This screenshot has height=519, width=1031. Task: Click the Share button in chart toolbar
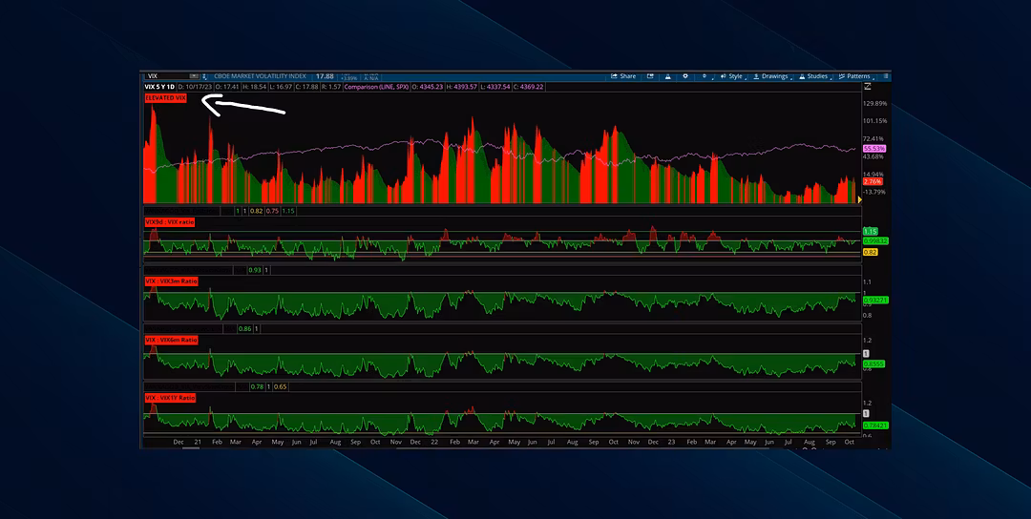pos(623,76)
